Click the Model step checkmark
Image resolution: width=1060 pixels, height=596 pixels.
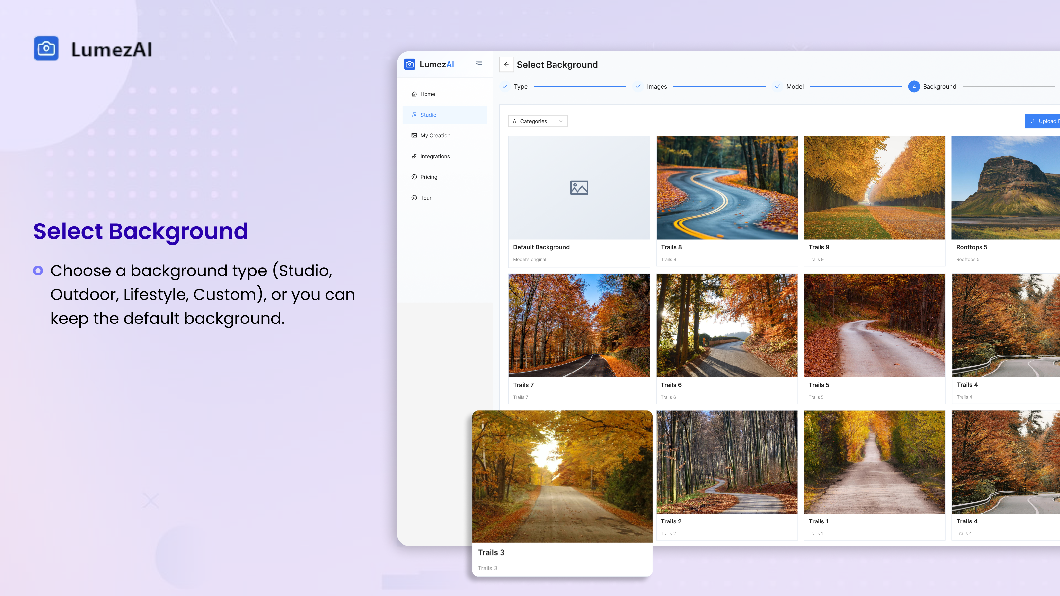778,87
